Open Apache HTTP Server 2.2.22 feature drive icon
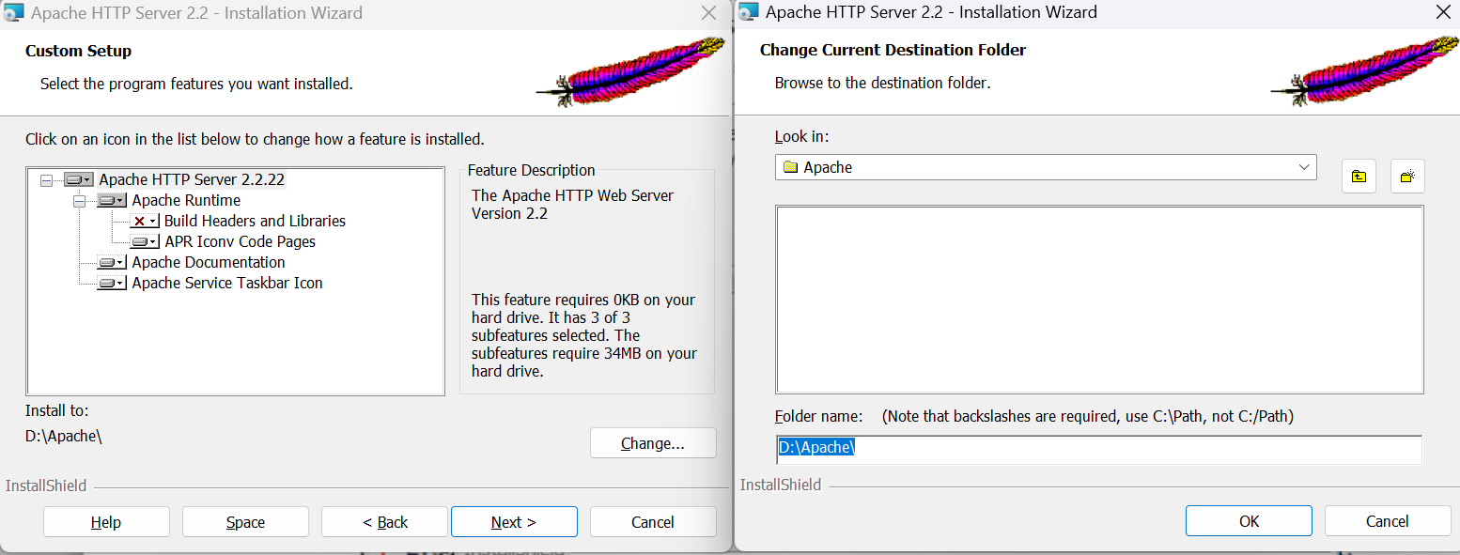Screen dimensions: 1460x555 79,179
